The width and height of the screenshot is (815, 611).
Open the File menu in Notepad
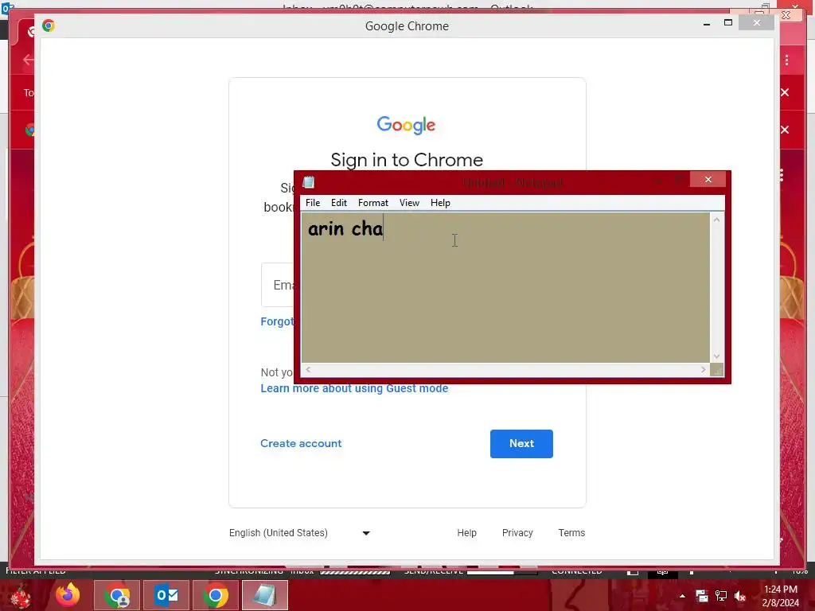pos(312,203)
